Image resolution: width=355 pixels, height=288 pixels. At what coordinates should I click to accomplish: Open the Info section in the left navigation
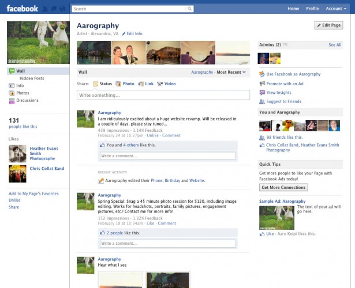(20, 86)
